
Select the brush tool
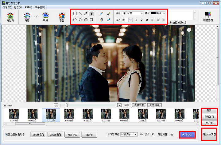click(x=109, y=14)
